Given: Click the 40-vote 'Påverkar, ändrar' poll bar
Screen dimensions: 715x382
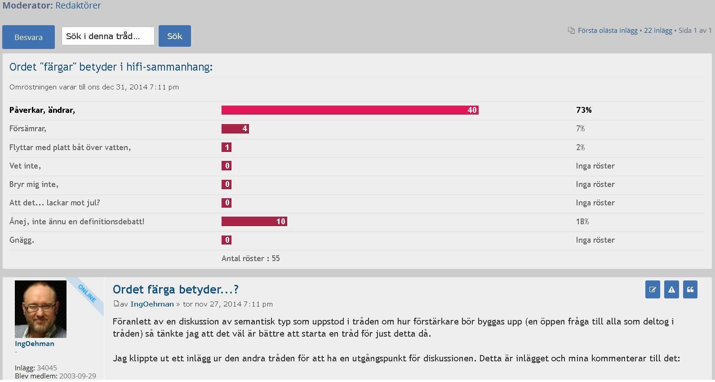Looking at the screenshot, I should (x=350, y=110).
